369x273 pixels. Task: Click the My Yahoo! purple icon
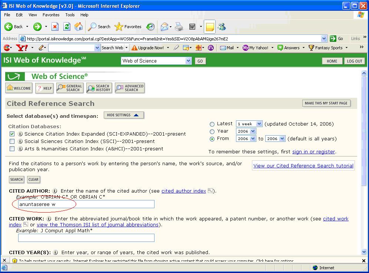click(x=246, y=48)
